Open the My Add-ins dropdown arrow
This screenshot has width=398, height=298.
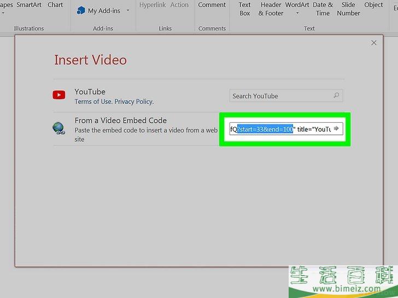coord(128,10)
